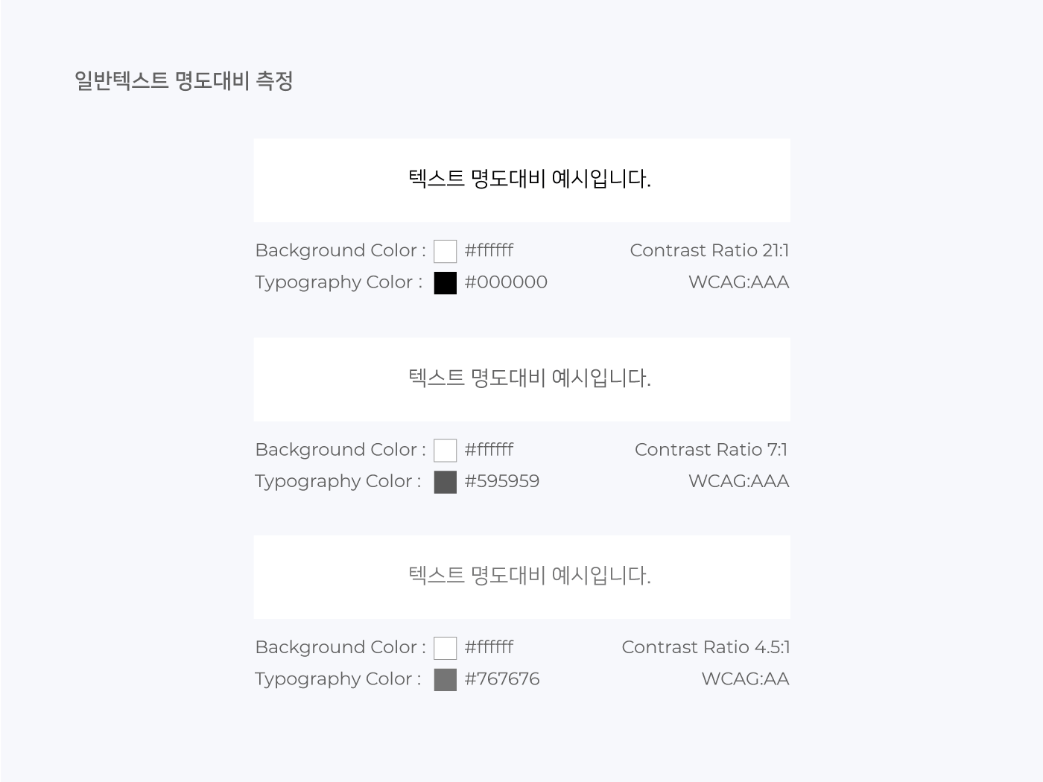Select the black sample text preview box

(x=521, y=180)
